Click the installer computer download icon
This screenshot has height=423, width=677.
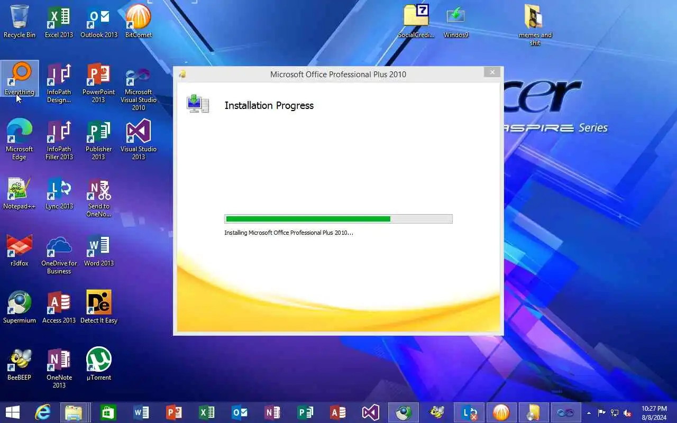pos(198,104)
